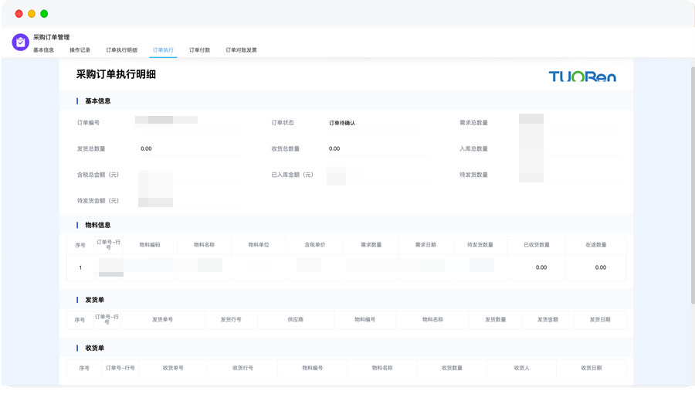Click the 订单编号 field value

(166, 120)
